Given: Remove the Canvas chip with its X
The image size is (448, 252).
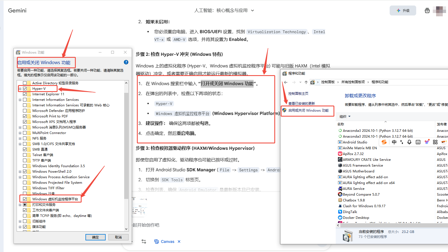Looking at the screenshot, I should tap(179, 242).
